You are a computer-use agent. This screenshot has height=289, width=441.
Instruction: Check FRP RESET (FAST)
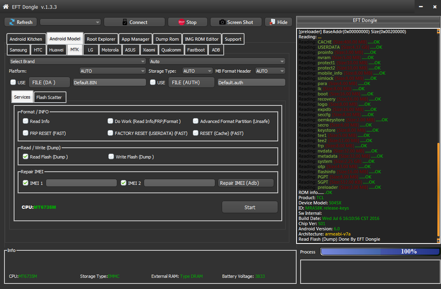26,133
